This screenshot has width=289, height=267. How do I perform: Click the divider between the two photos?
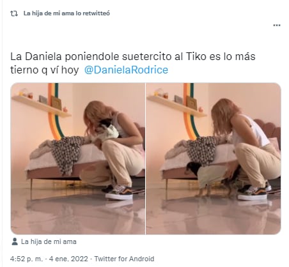(x=146, y=158)
